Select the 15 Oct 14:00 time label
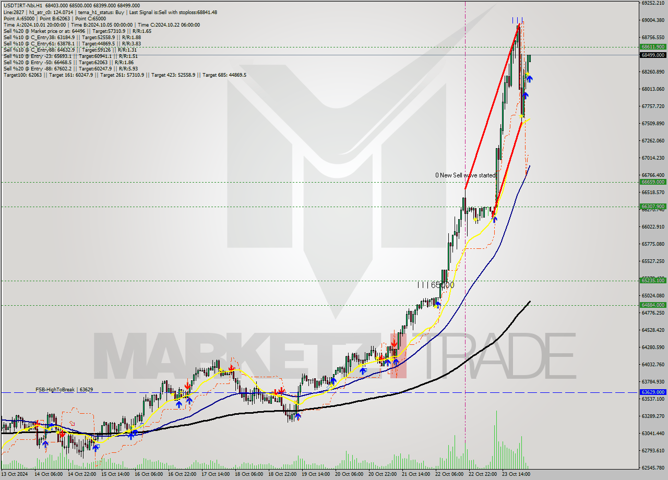 click(x=115, y=474)
